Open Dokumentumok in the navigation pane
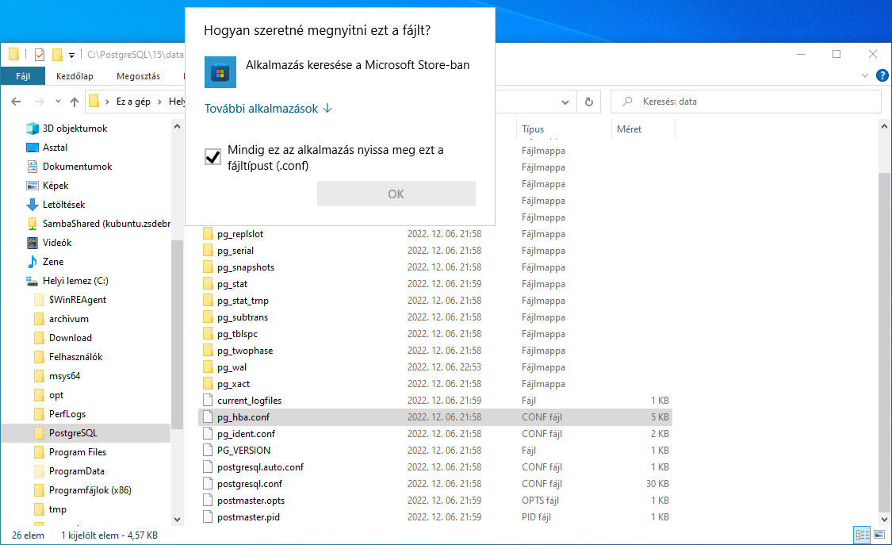This screenshot has width=892, height=545. pyautogui.click(x=78, y=167)
